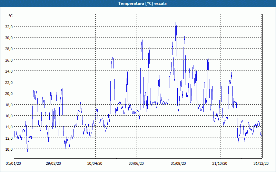Select the 28,0 y-axis value

click(9, 49)
